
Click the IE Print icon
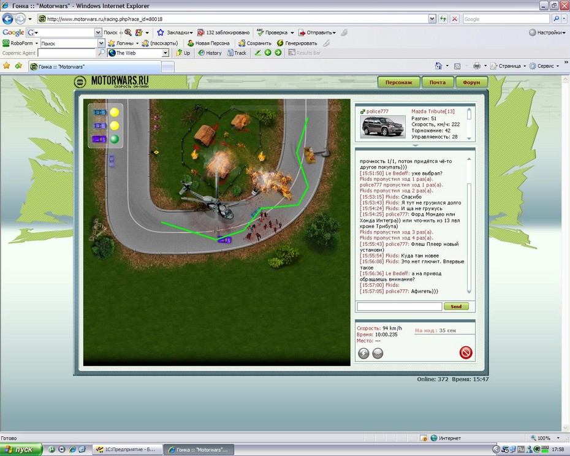pyautogui.click(x=477, y=66)
